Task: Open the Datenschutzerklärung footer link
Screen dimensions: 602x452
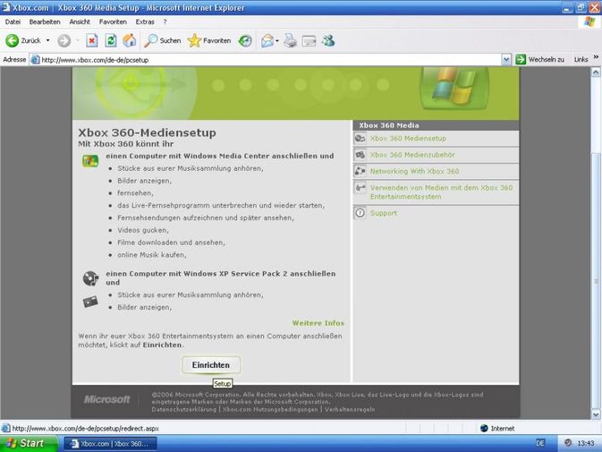Action: [x=183, y=409]
